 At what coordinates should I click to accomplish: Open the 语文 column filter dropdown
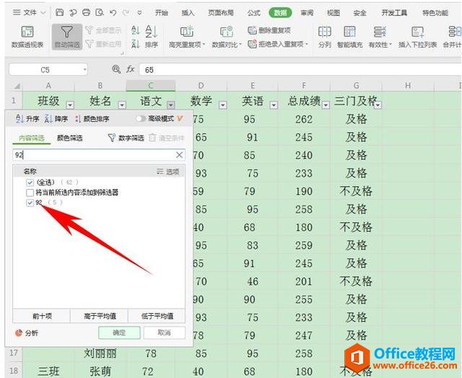(x=171, y=105)
